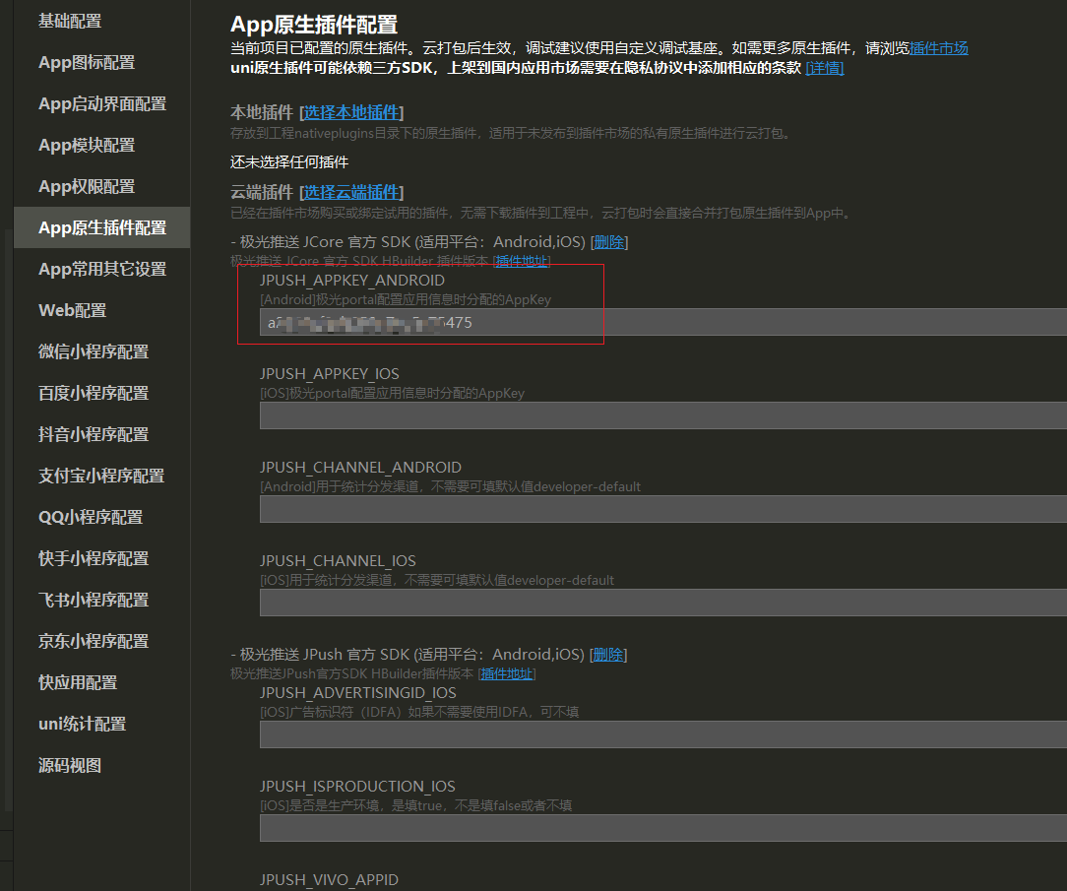Viewport: 1067px width, 891px height.
Task: Switch to App启动界面配置
Action: (x=102, y=103)
